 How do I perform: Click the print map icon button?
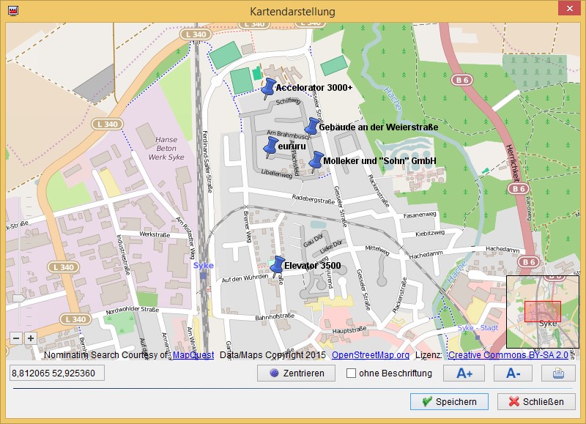[558, 373]
